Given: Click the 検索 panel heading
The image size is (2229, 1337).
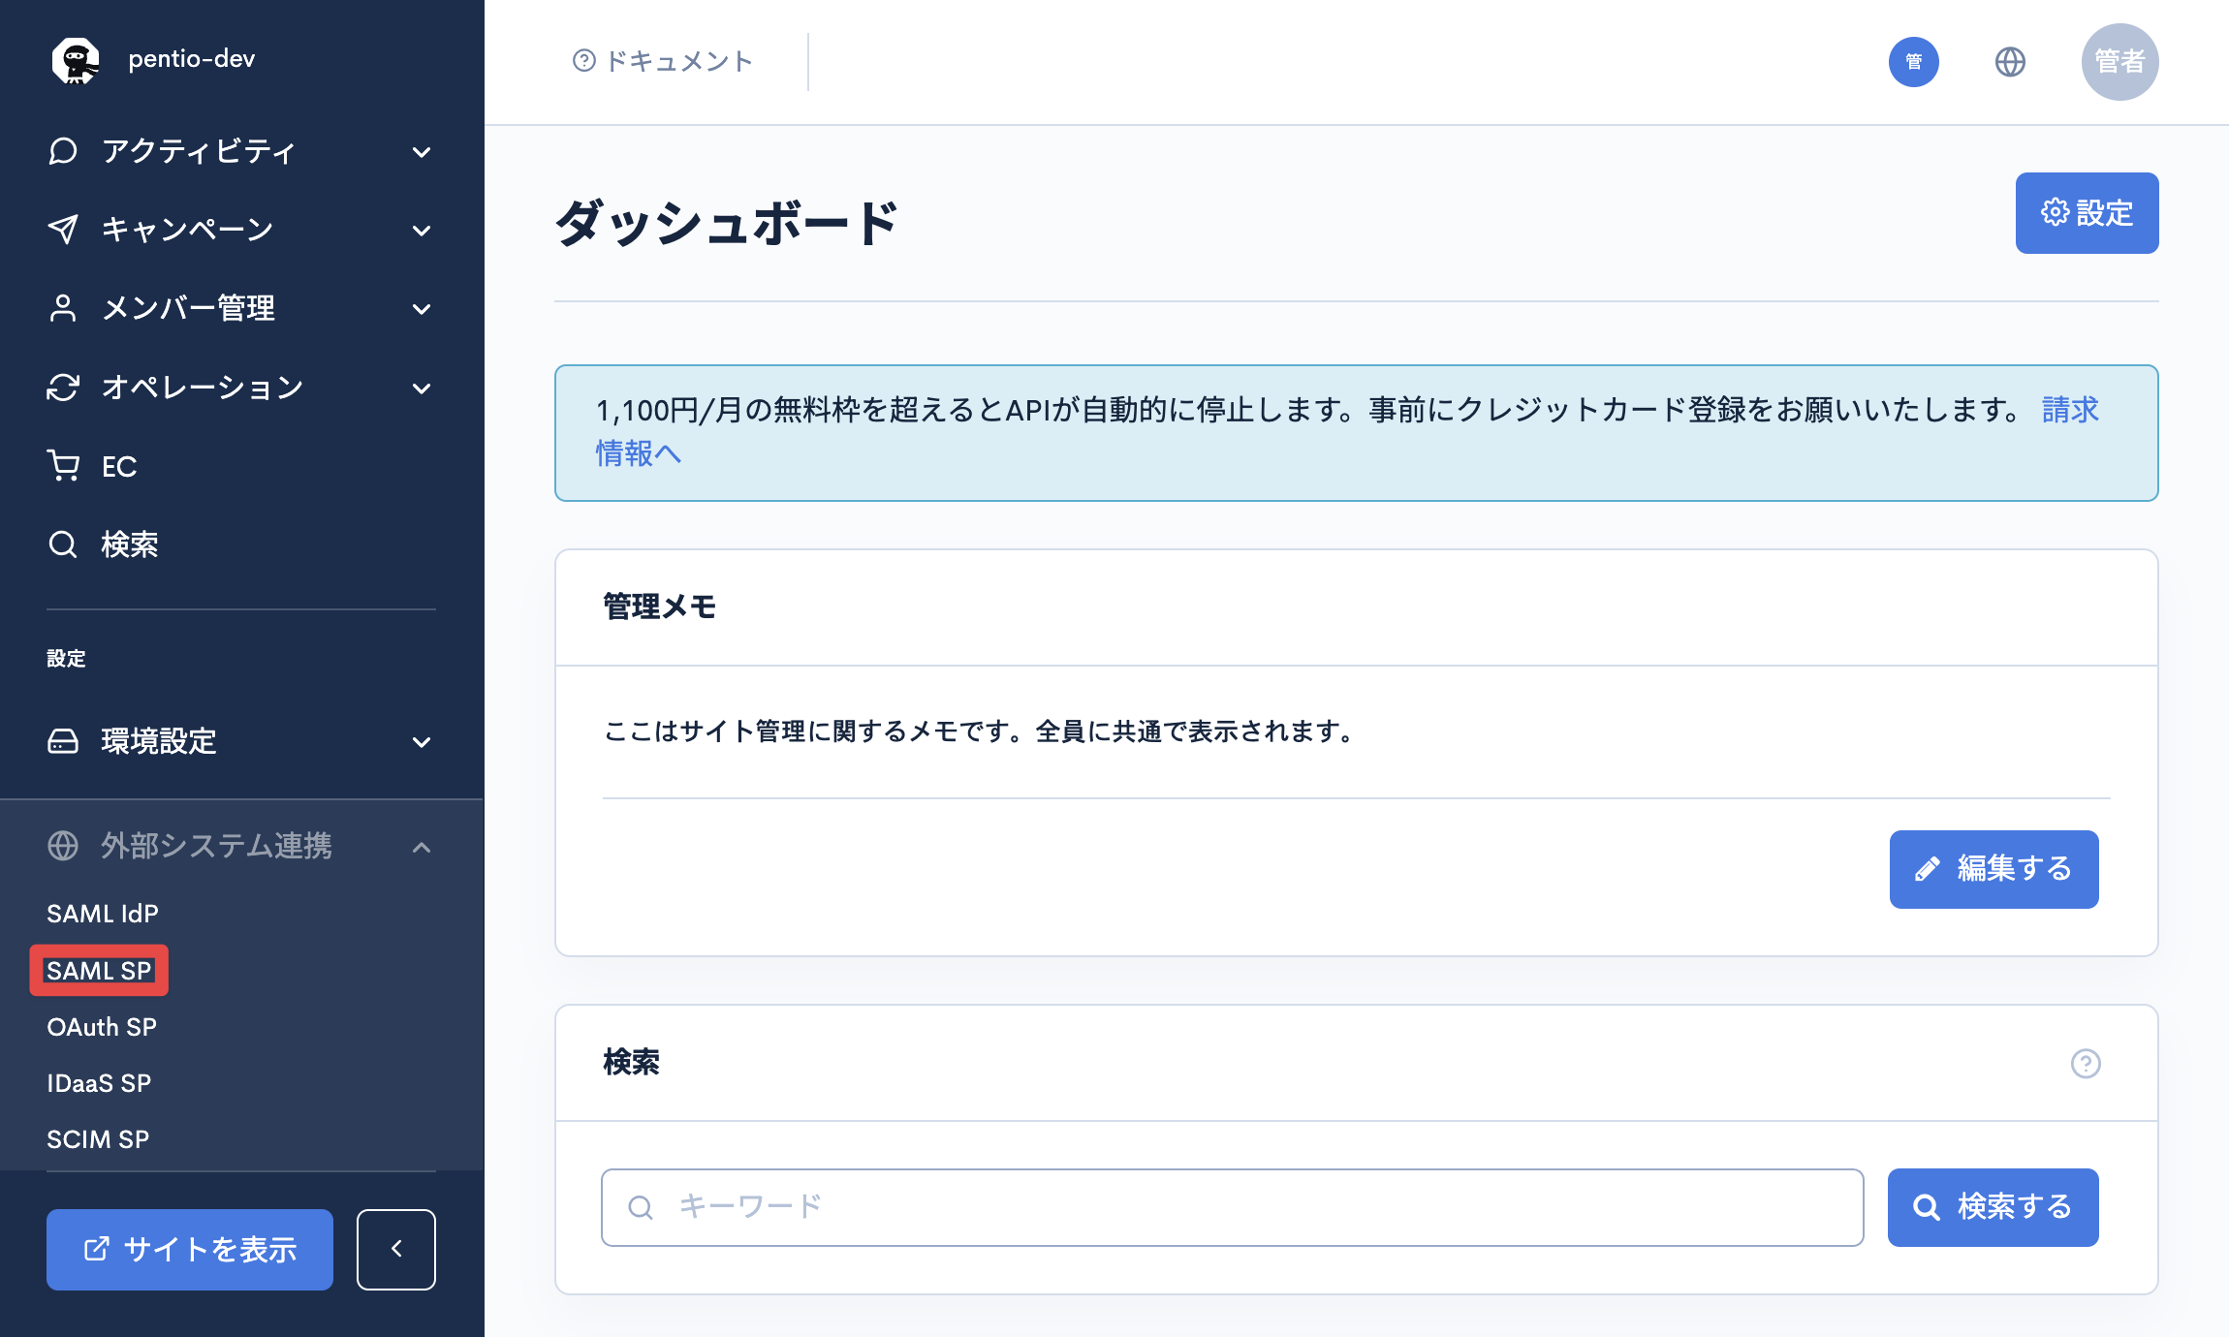Looking at the screenshot, I should (631, 1063).
